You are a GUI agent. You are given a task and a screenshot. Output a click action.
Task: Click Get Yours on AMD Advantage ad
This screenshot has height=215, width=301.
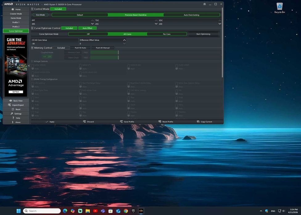pyautogui.click(x=16, y=92)
